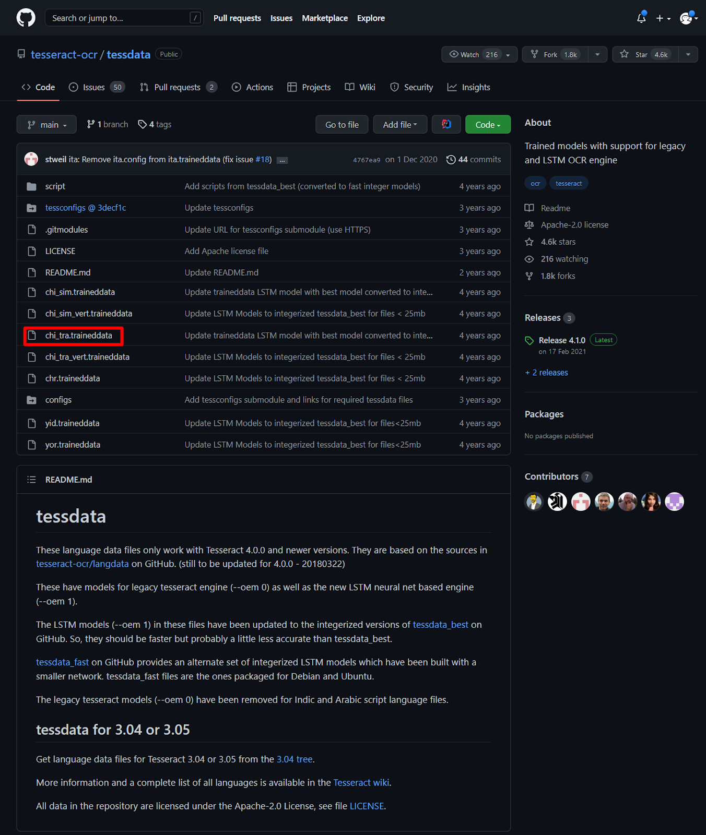
Task: View the 1 branch link
Action: (x=108, y=124)
